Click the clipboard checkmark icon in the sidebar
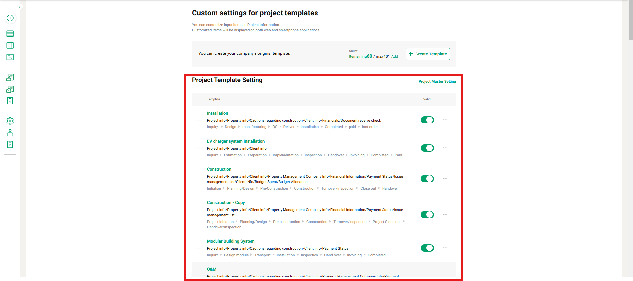The height and width of the screenshot is (281, 633). click(10, 144)
